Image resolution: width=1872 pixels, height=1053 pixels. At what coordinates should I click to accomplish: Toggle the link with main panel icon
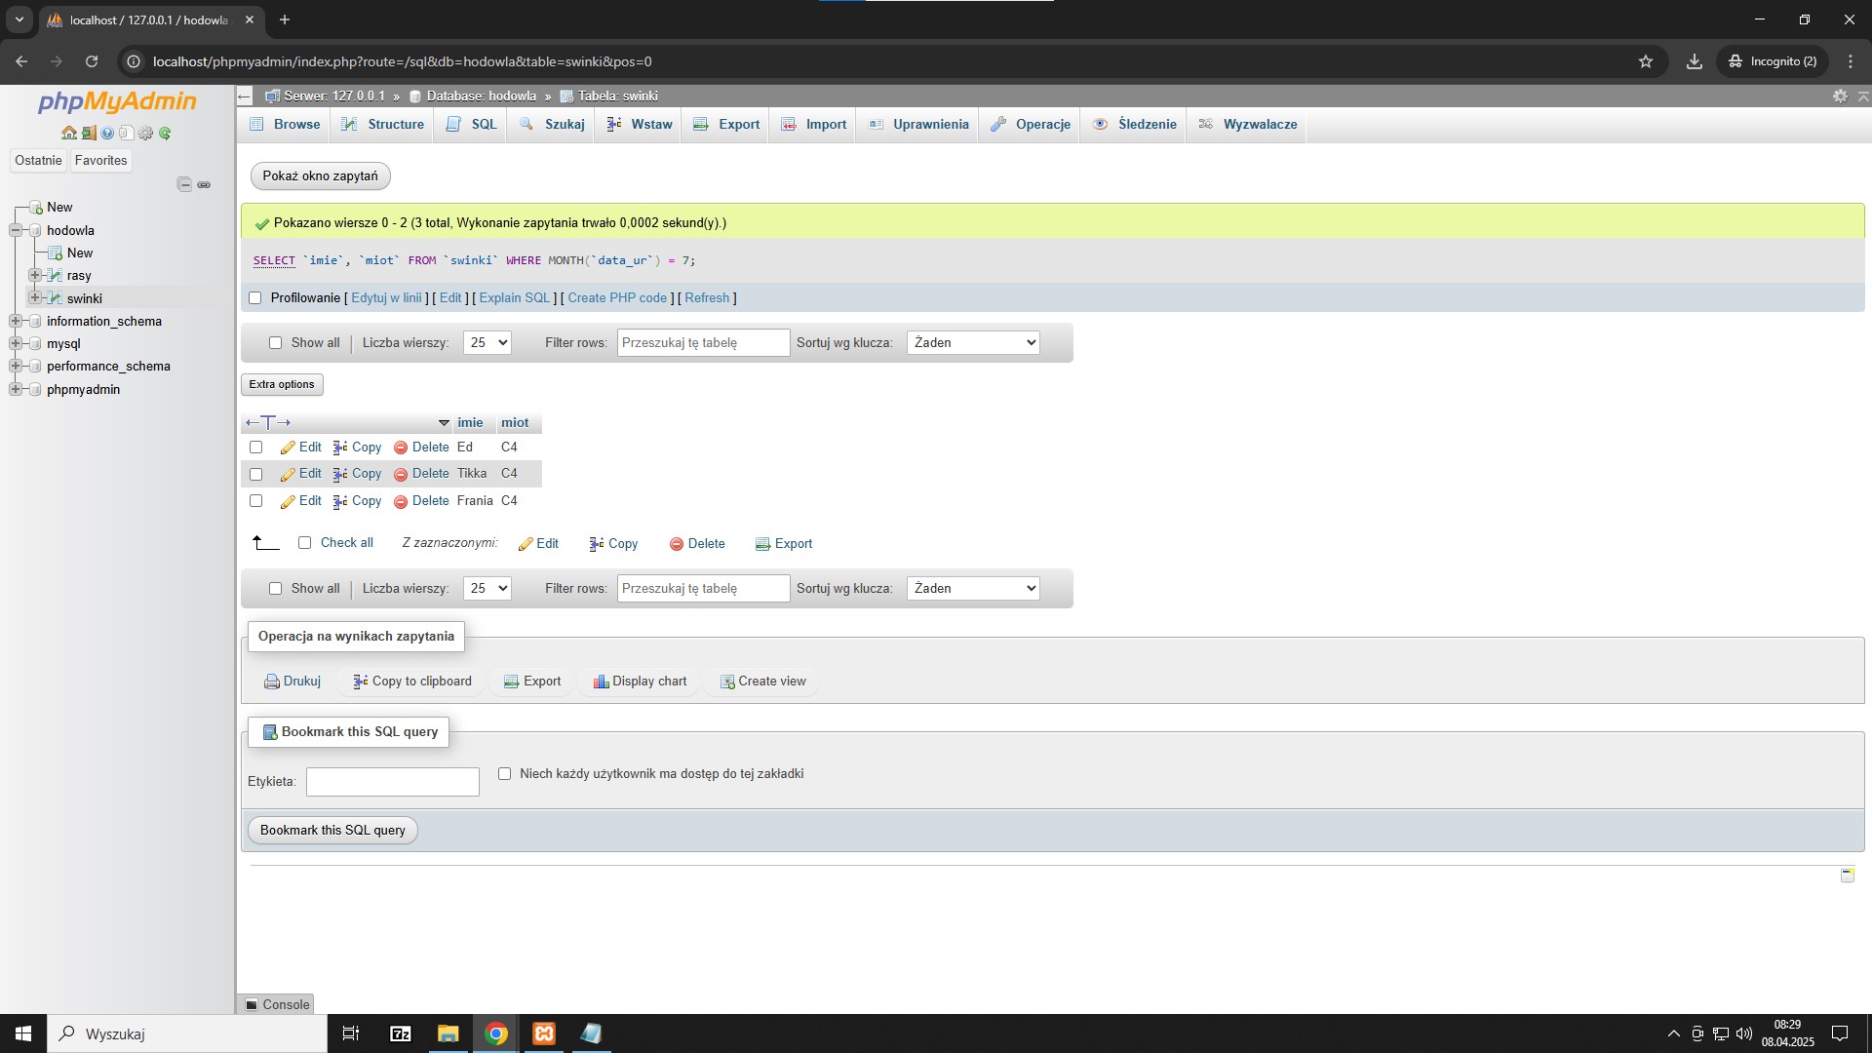click(204, 184)
